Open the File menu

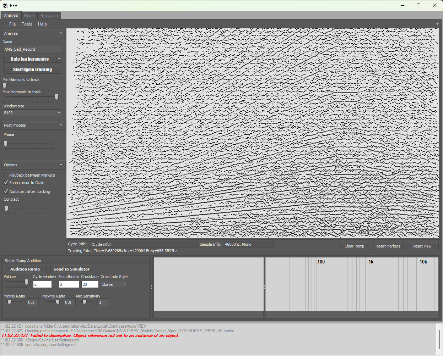click(12, 24)
